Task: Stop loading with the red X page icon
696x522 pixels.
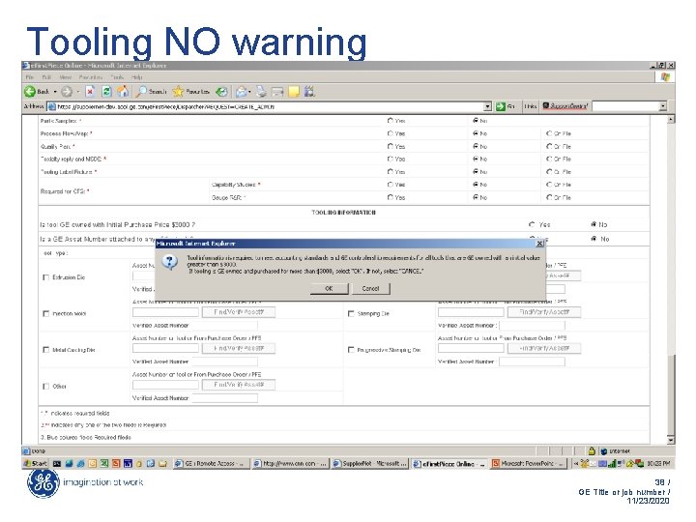Action: click(x=90, y=92)
